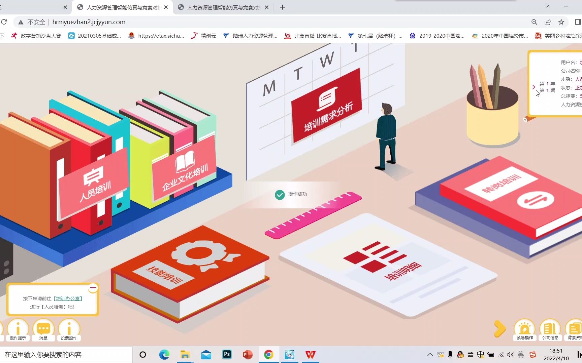The height and width of the screenshot is (363, 582).
Task: Open Wi-Fi network settings in tray
Action: (501, 355)
